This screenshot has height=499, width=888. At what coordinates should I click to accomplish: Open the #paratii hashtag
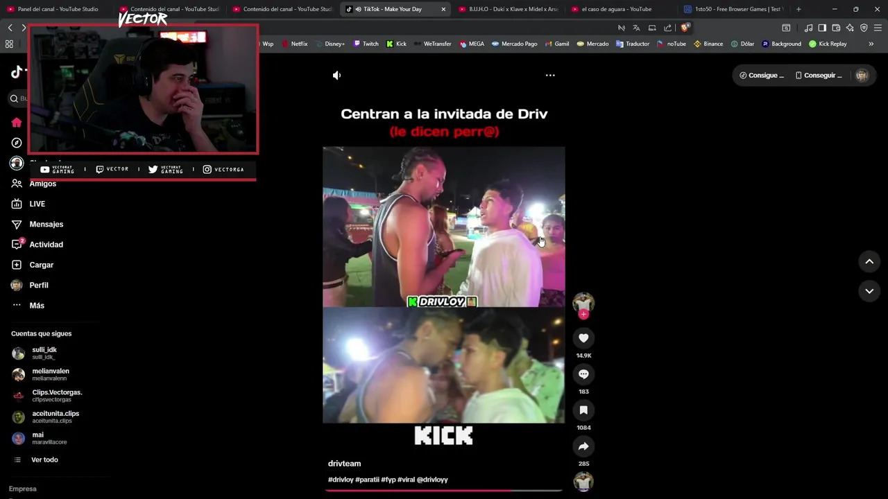[x=367, y=480]
